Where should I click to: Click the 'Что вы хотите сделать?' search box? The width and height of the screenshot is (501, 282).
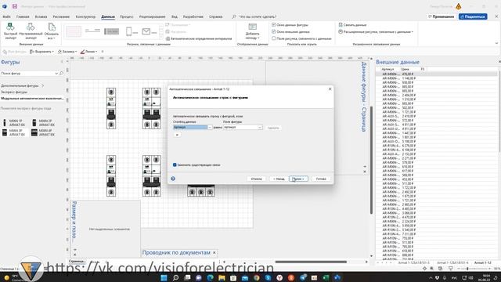coord(258,16)
